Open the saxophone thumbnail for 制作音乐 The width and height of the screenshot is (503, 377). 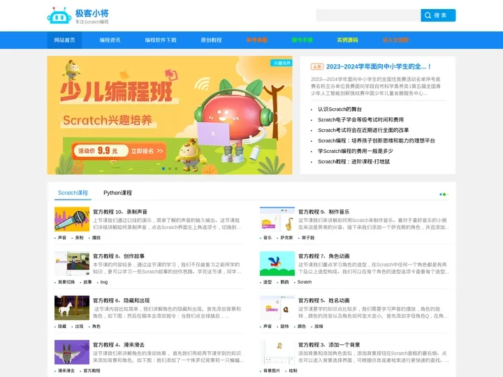pos(277,219)
